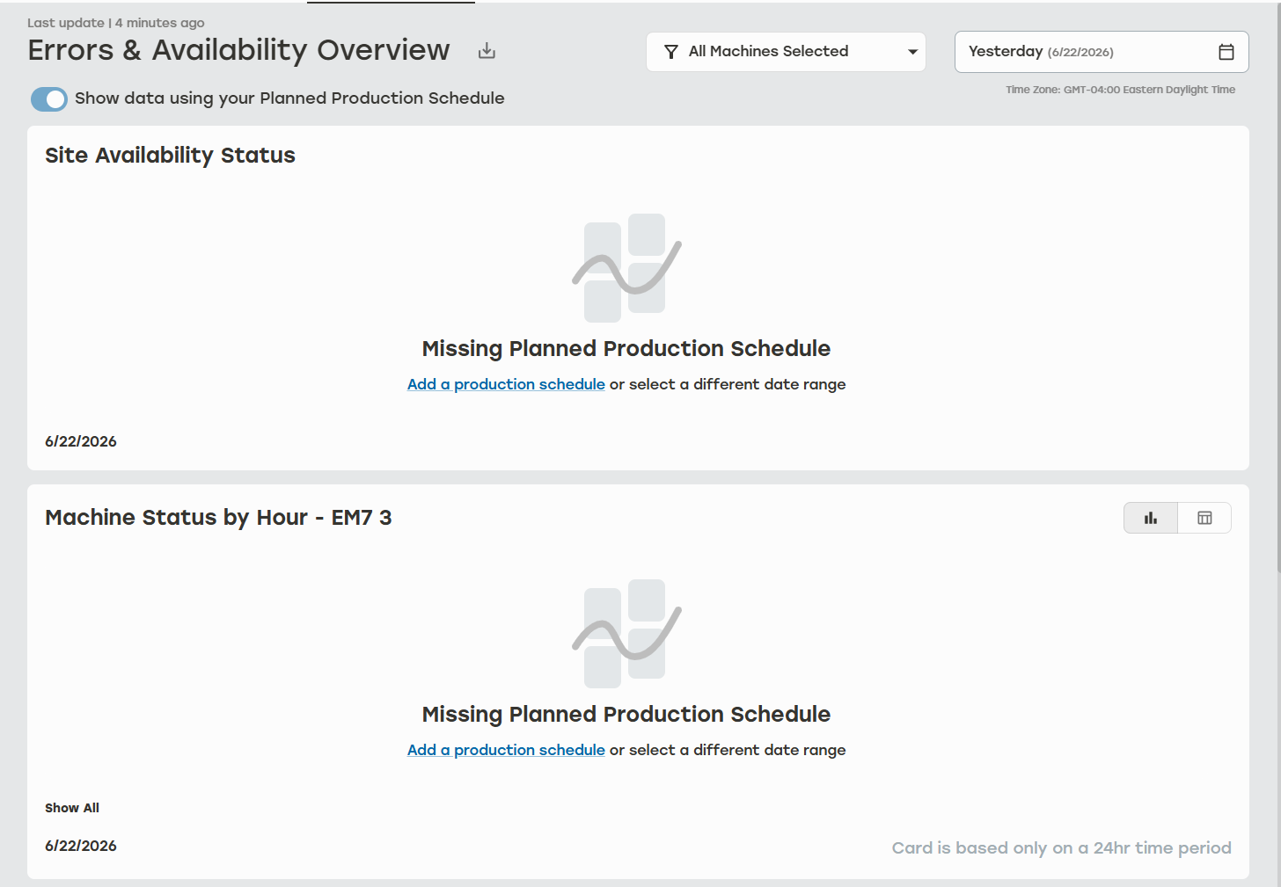The width and height of the screenshot is (1281, 887).
Task: Click the filter funnel icon
Action: coord(670,52)
